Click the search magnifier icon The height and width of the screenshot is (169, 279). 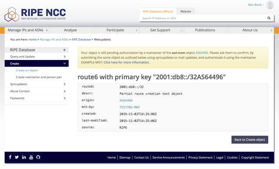[x=269, y=18]
